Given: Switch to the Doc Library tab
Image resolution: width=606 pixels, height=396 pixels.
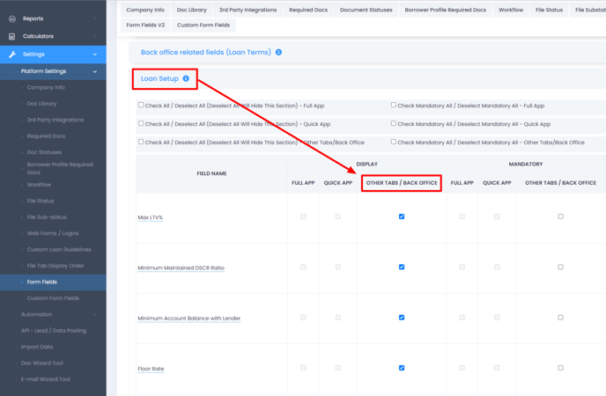Looking at the screenshot, I should [191, 11].
